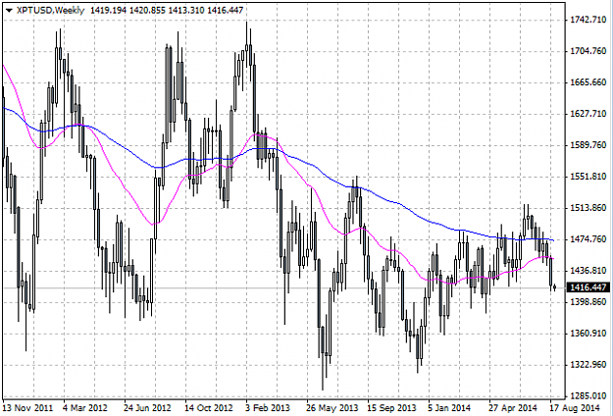The image size is (613, 416).
Task: Select the 14 Oct 2012 date label
Action: pos(208,408)
